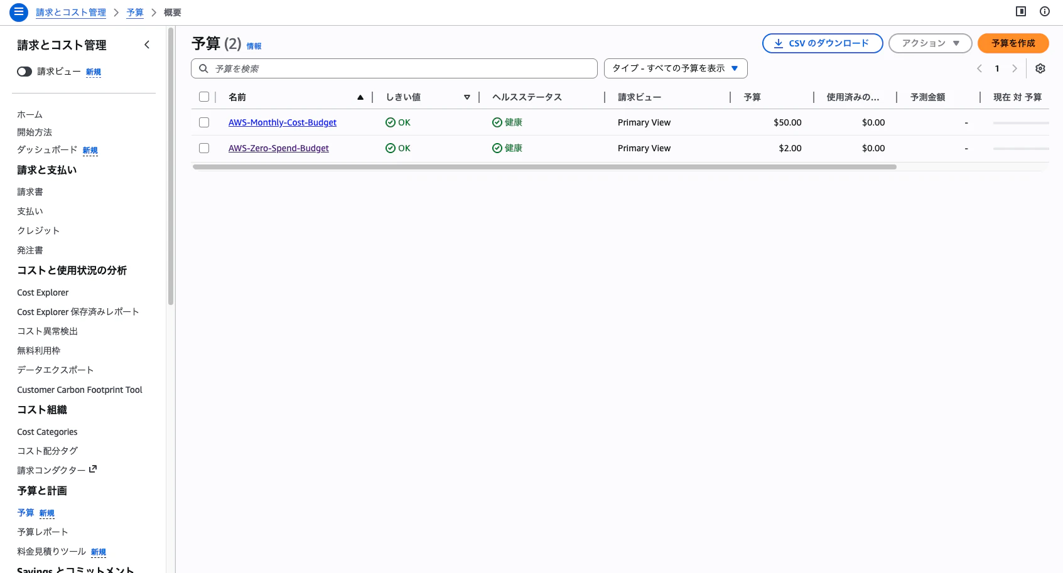Collapse the sidebar with the chevron arrow

coord(147,45)
